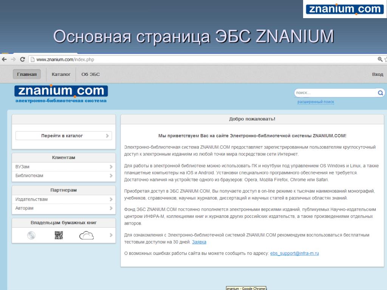Expand arrow next to Перейти в каталог
This screenshot has width=387, height=290.
point(107,136)
